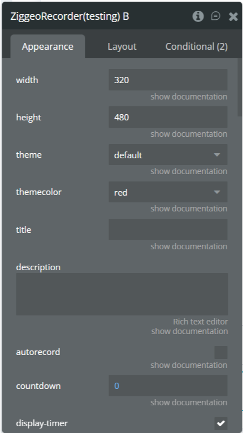This screenshot has width=243, height=433.
Task: Close the ZiggeoRecorder property editor
Action: [x=233, y=16]
